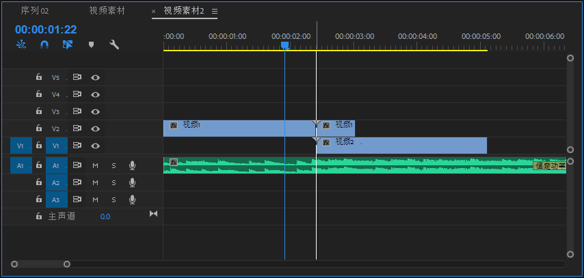Select first 视频1 clip on V2
584x278 pixels.
pyautogui.click(x=239, y=128)
